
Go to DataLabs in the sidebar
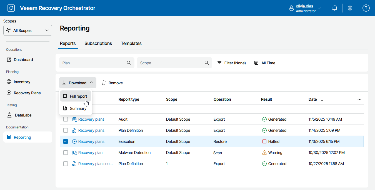pyautogui.click(x=22, y=115)
